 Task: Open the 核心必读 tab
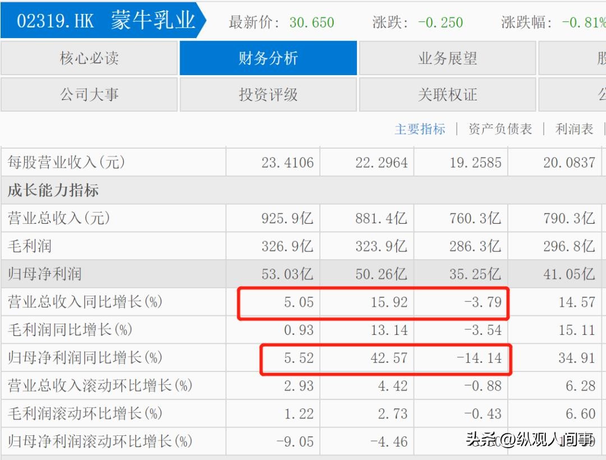pyautogui.click(x=89, y=58)
